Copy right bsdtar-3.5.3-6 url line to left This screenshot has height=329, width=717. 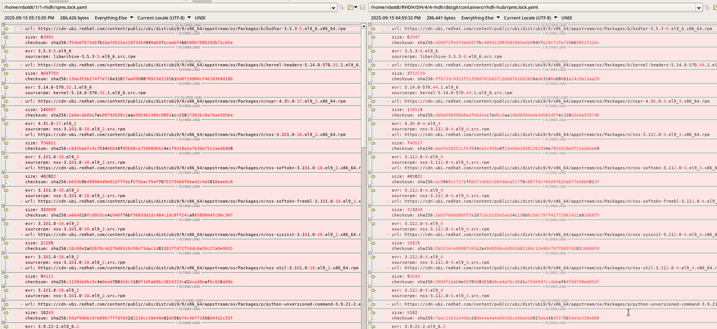click(373, 29)
